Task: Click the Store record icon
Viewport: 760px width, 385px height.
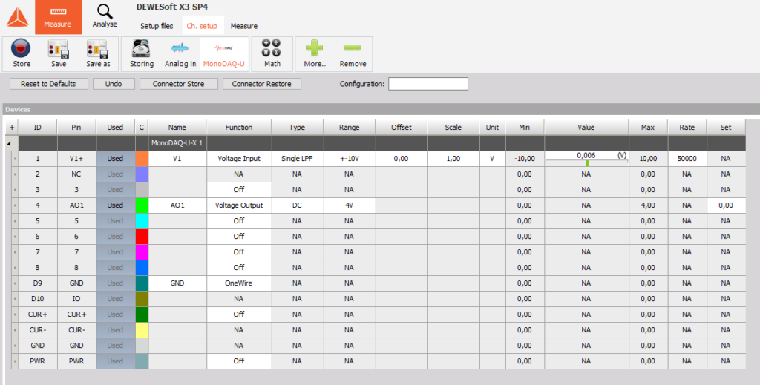Action: coord(22,49)
